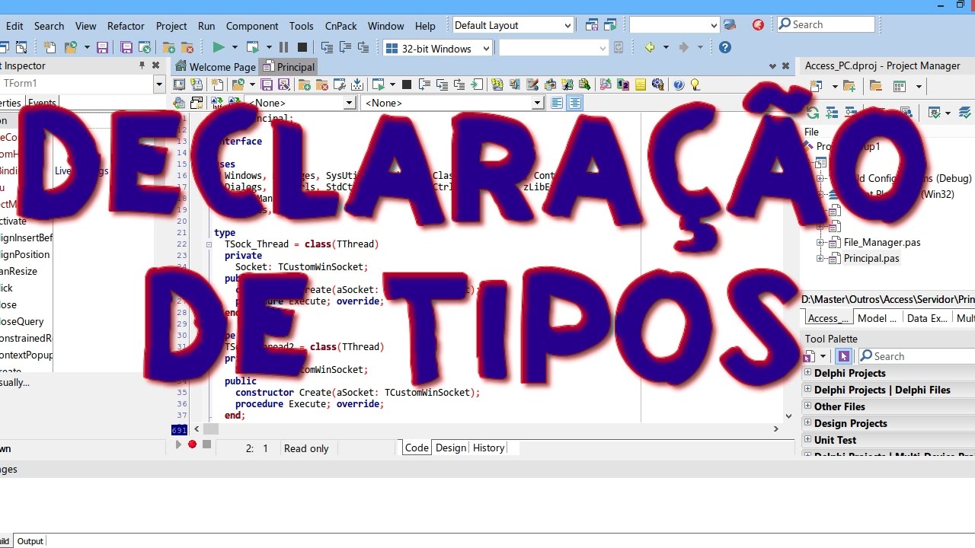Image resolution: width=975 pixels, height=548 pixels.
Task: Open the Default Layout dropdown
Action: [x=568, y=25]
